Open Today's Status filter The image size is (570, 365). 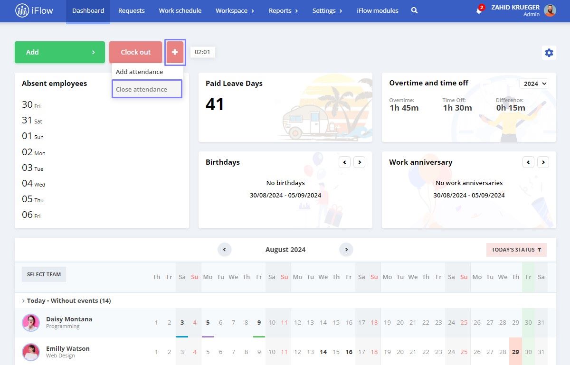click(516, 250)
